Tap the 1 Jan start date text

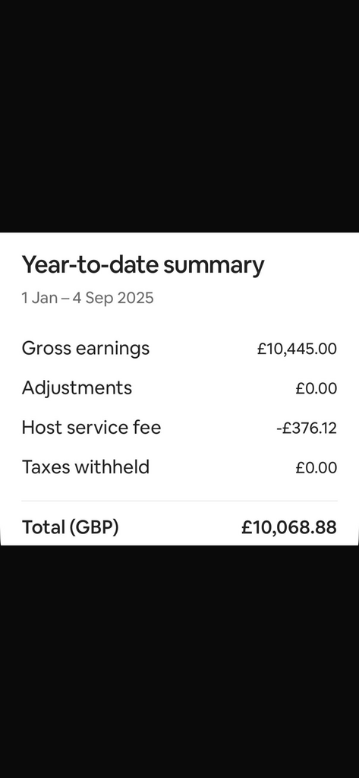tap(39, 298)
